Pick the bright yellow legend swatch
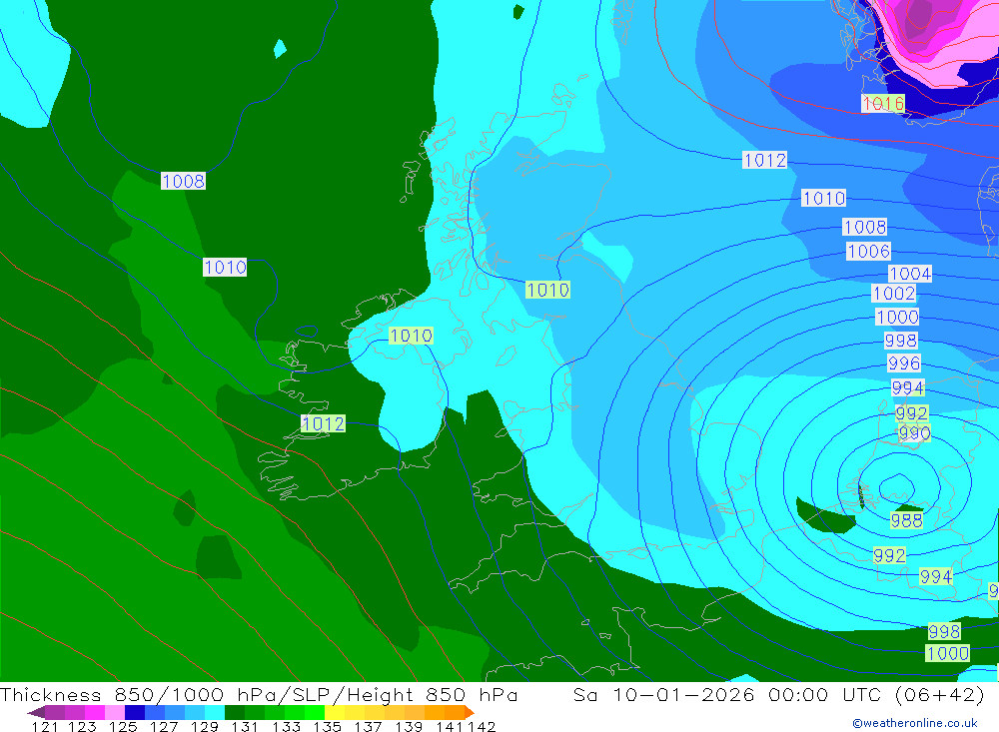The height and width of the screenshot is (732, 999). (x=335, y=712)
